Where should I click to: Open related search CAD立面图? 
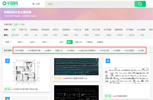[x=129, y=51]
